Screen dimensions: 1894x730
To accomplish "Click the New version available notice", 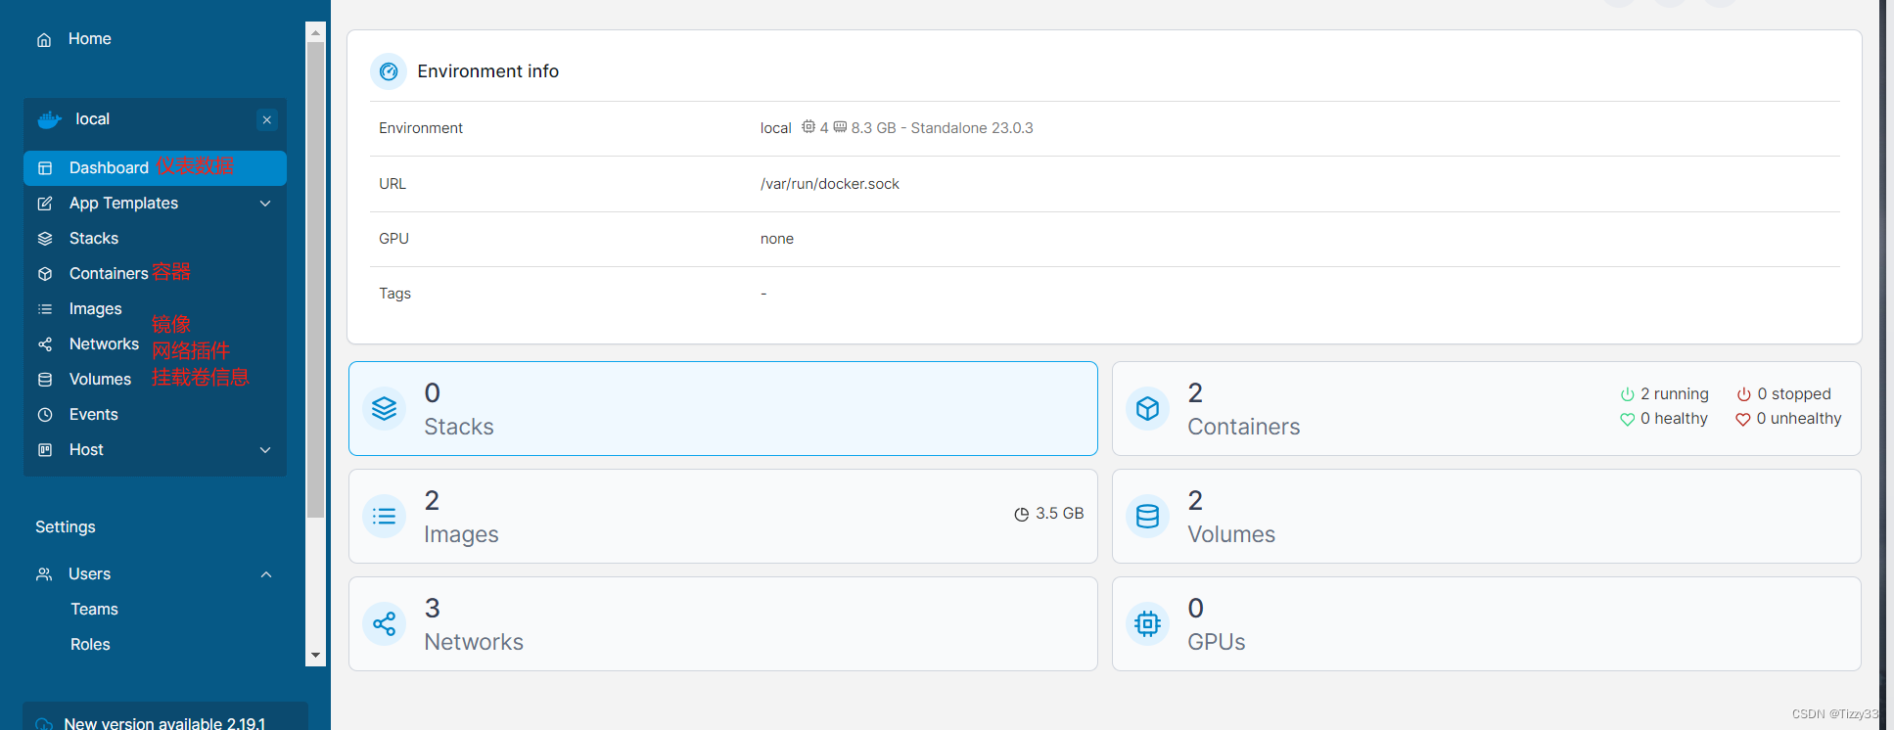I will 164,723.
